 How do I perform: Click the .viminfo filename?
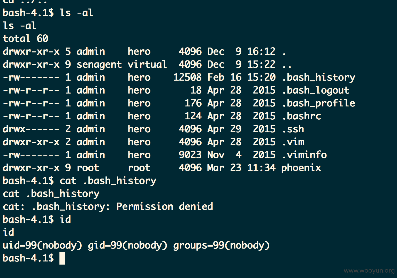(304, 155)
